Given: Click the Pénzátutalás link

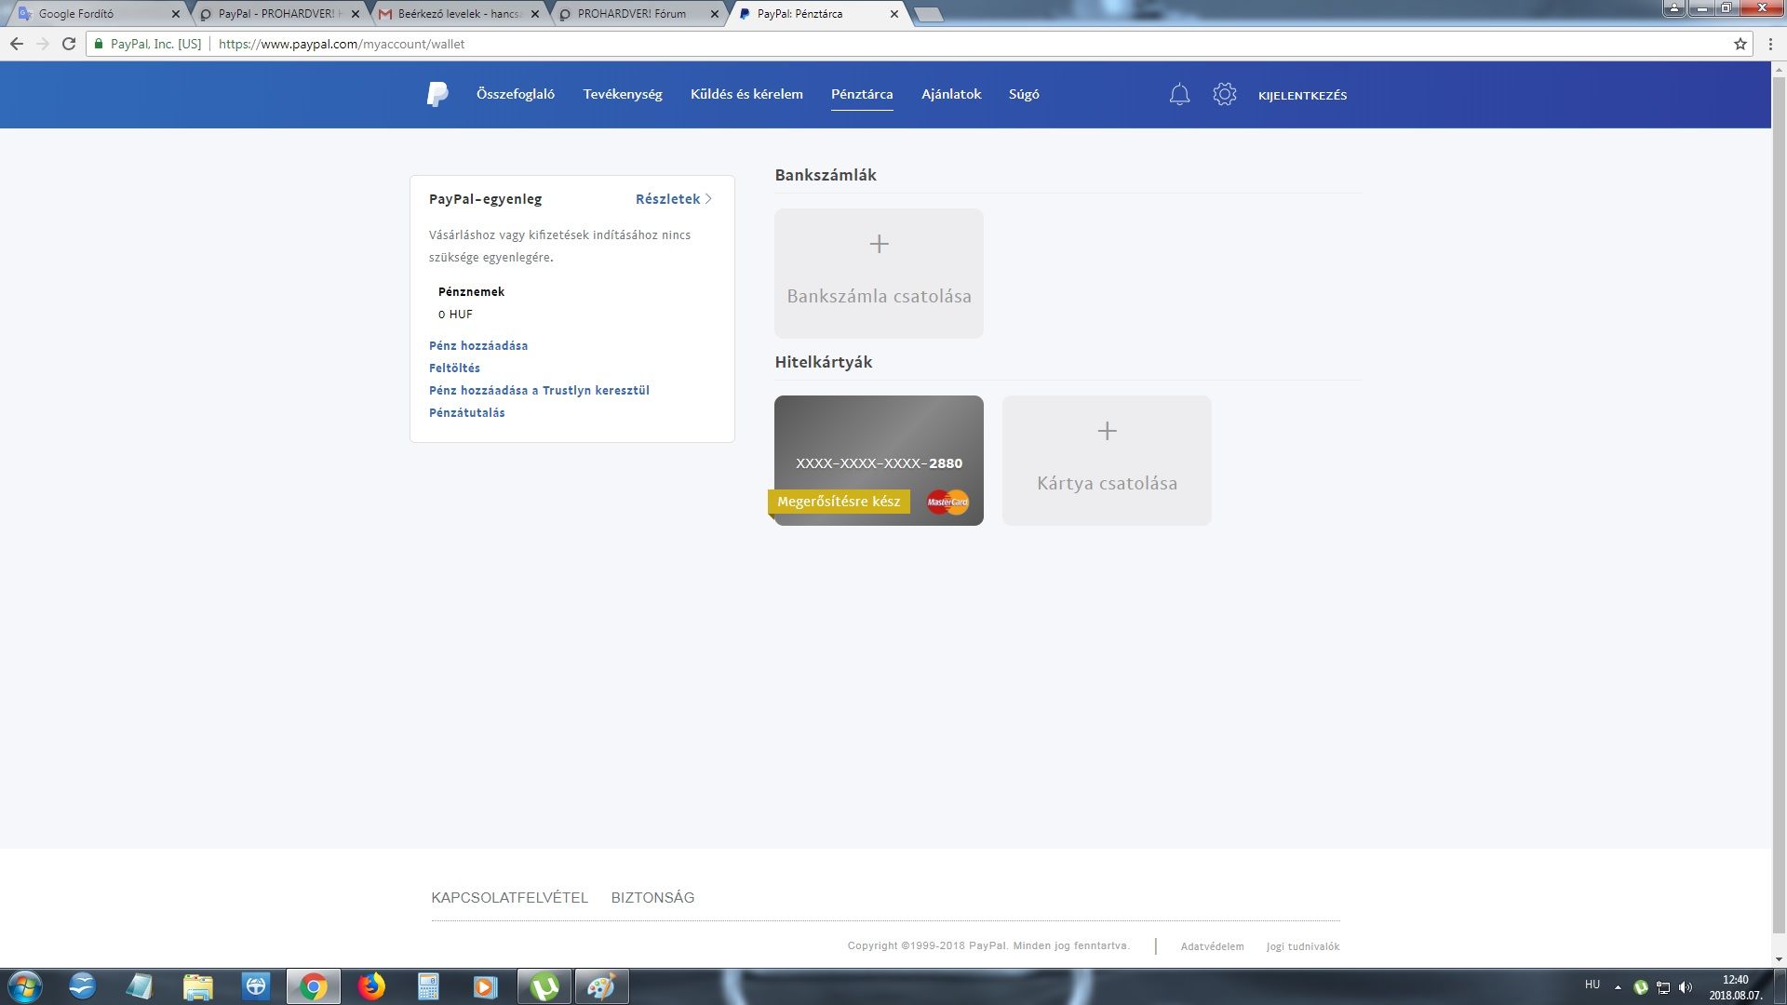Looking at the screenshot, I should click(466, 412).
